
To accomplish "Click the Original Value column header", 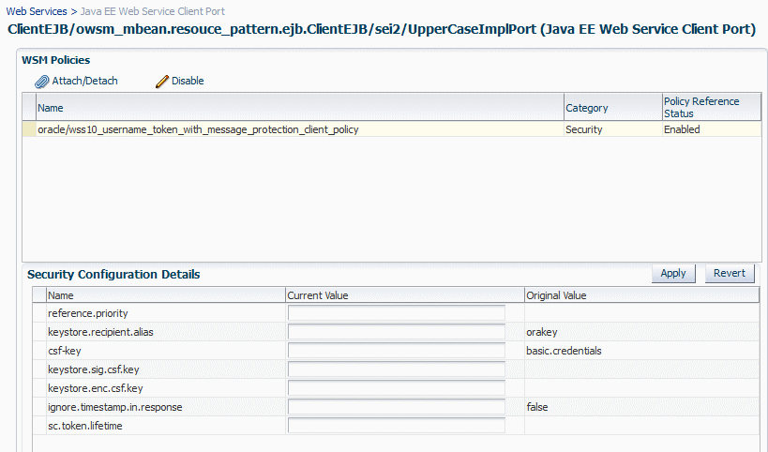I will 641,295.
